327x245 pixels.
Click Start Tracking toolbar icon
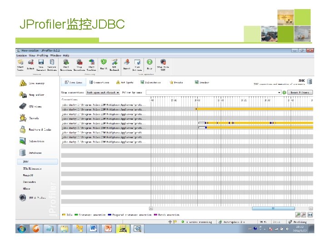pos(91,65)
